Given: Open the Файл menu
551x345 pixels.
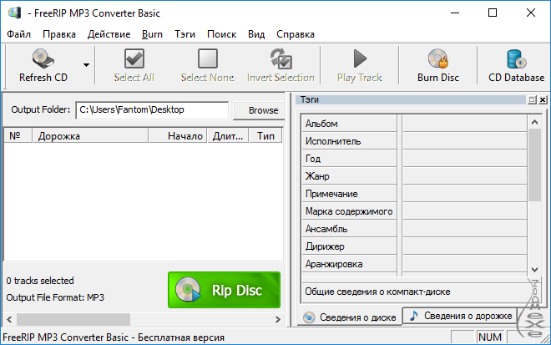Looking at the screenshot, I should click(x=18, y=34).
